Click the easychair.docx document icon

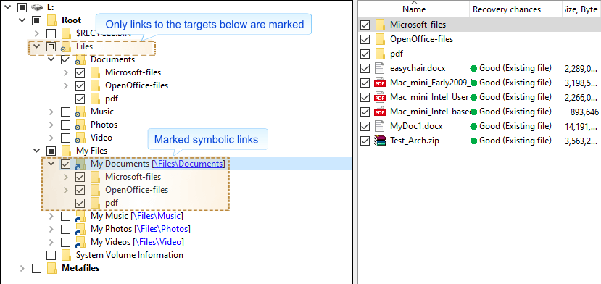[379, 68]
